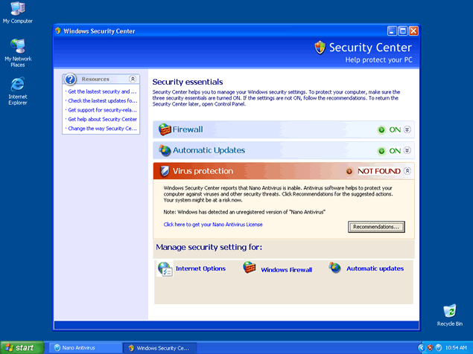Click the Windows Start button
This screenshot has height=354, width=473.
click(20, 347)
